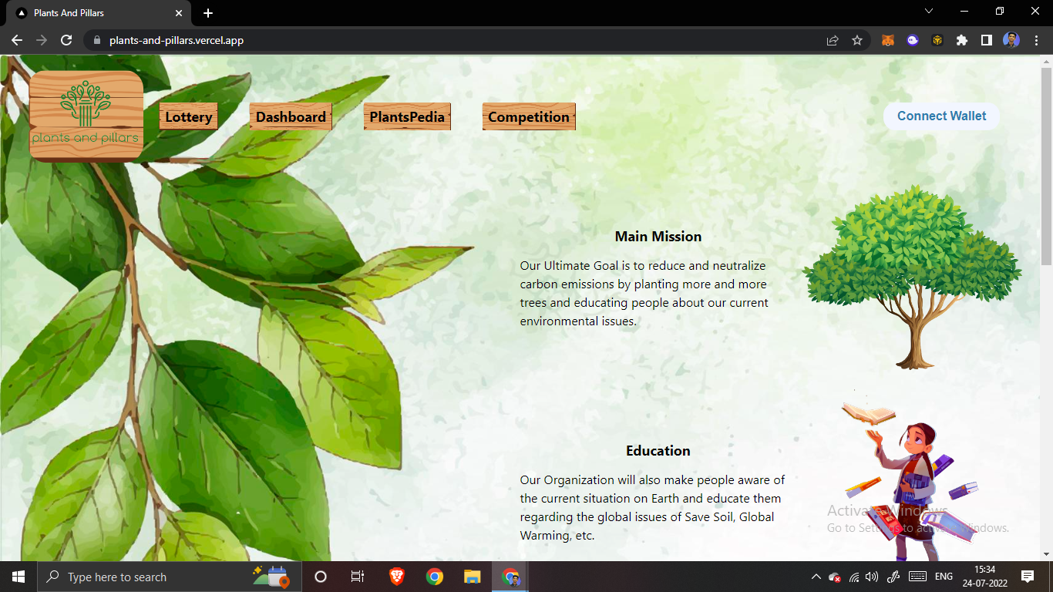Open the browser Extensions puzzle icon
Screen dimensions: 1053x592
click(x=961, y=39)
